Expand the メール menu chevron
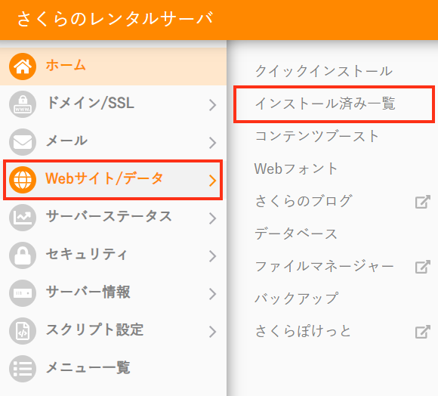This screenshot has height=396, width=438. click(212, 143)
